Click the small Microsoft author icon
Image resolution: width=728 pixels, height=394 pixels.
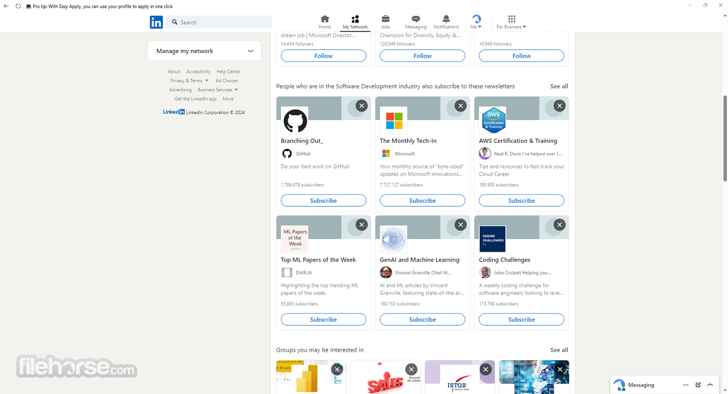pos(386,154)
